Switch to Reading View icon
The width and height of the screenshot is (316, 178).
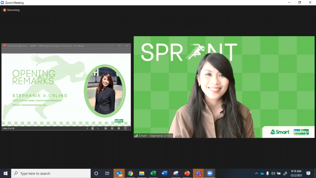point(119,128)
